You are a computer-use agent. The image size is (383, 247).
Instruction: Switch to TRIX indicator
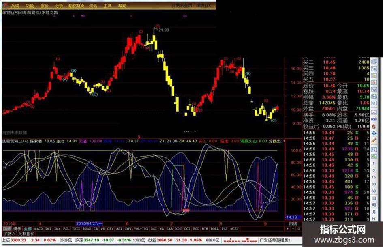point(76,229)
